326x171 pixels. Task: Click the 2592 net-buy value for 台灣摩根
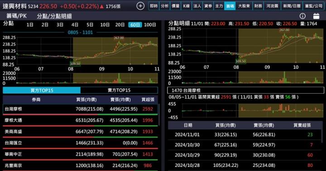148,109
